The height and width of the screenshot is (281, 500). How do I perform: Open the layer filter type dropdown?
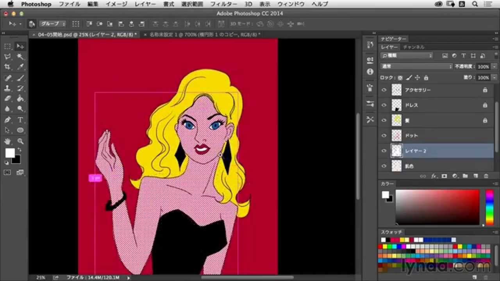tap(407, 56)
